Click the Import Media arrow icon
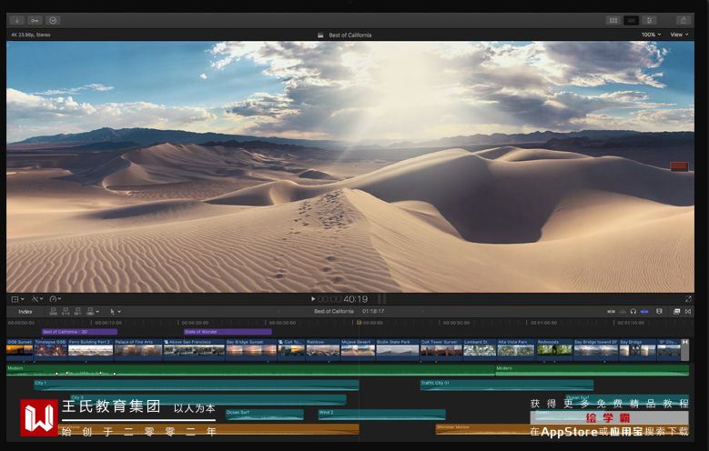 16,20
